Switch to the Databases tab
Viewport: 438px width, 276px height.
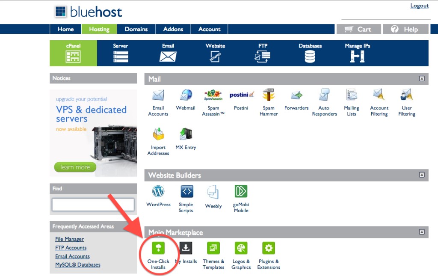click(x=310, y=53)
